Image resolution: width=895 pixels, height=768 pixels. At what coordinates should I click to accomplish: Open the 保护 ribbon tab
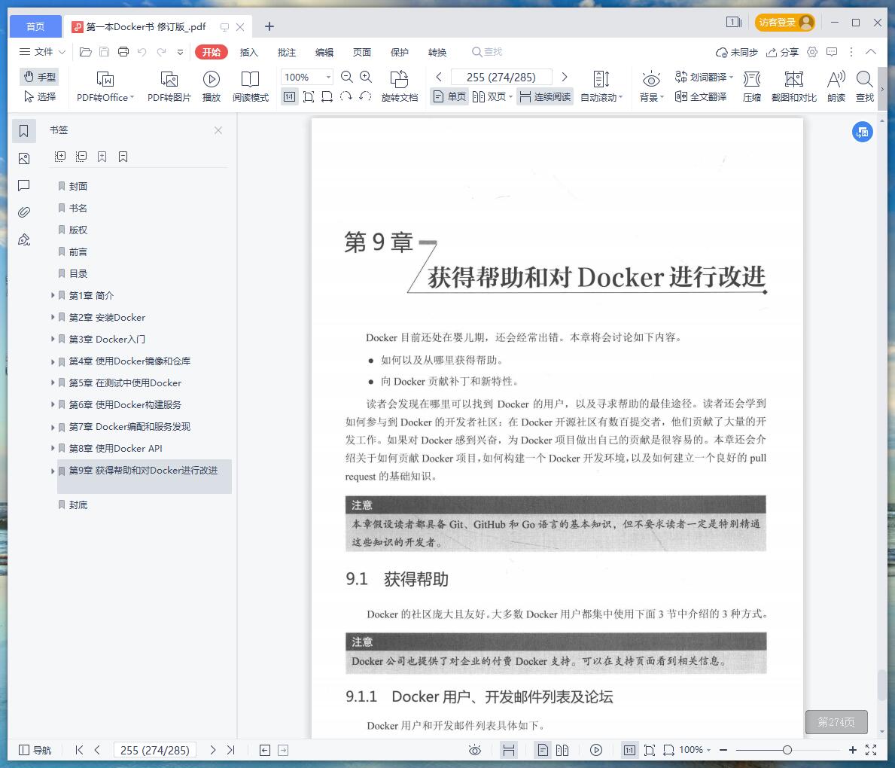pyautogui.click(x=400, y=52)
